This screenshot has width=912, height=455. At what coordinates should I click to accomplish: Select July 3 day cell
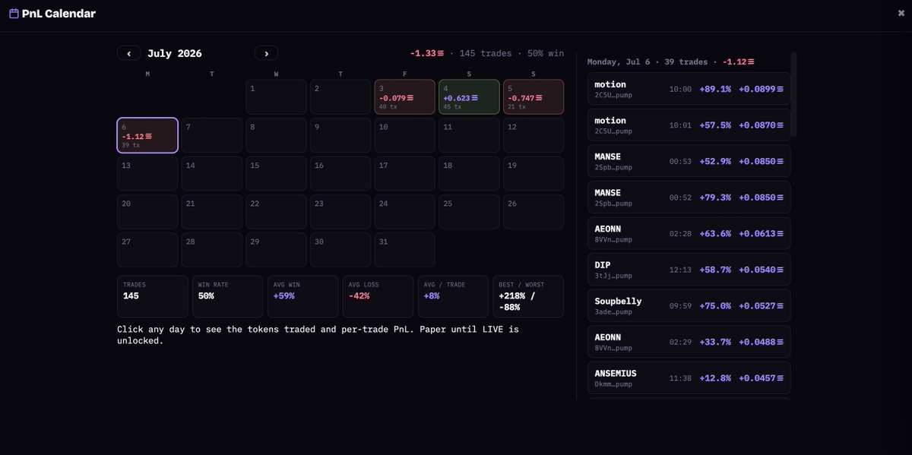pos(404,96)
